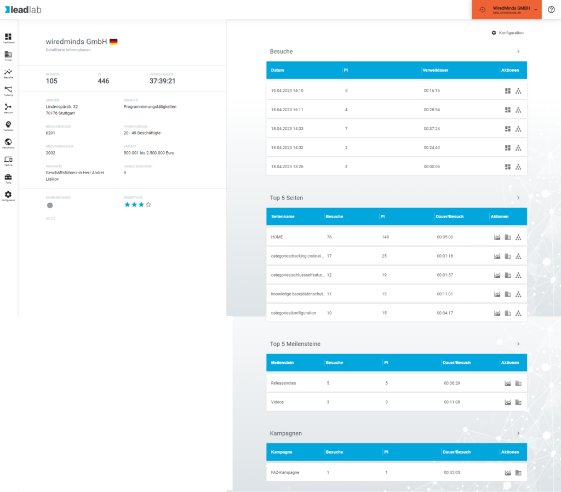This screenshot has height=492, width=561.
Task: Click the table icon for categories|schluesselfeatur row
Action: point(508,275)
